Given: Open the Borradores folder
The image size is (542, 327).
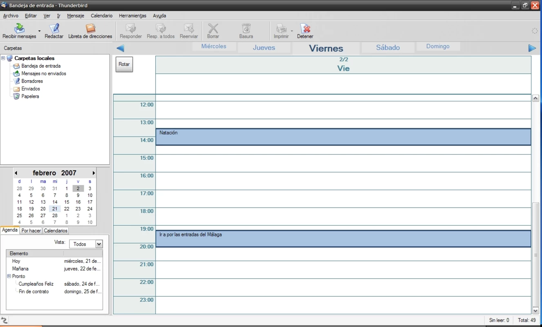Looking at the screenshot, I should pos(32,81).
